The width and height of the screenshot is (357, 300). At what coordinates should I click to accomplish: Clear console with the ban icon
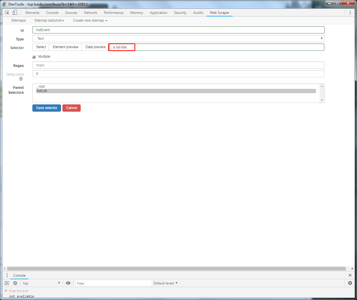(x=15, y=283)
